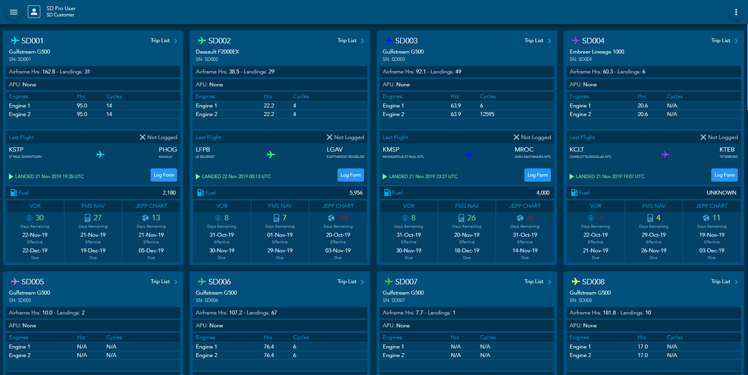Expand SD006 Trip List chevron
Image resolution: width=748 pixels, height=375 pixels.
click(x=362, y=282)
